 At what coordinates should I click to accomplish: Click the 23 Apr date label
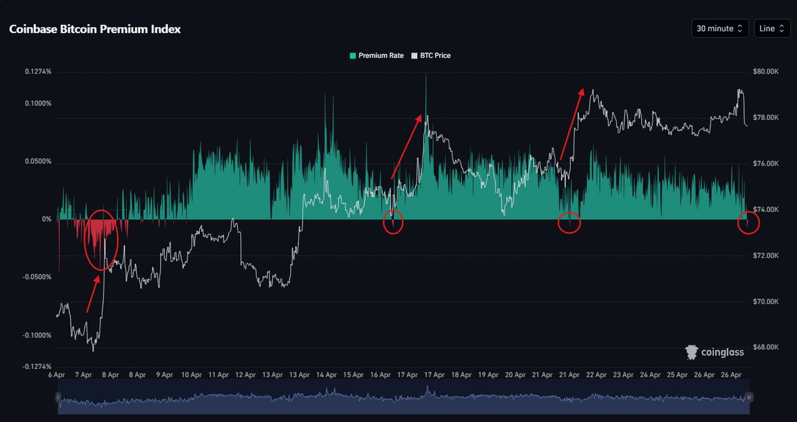tap(624, 375)
